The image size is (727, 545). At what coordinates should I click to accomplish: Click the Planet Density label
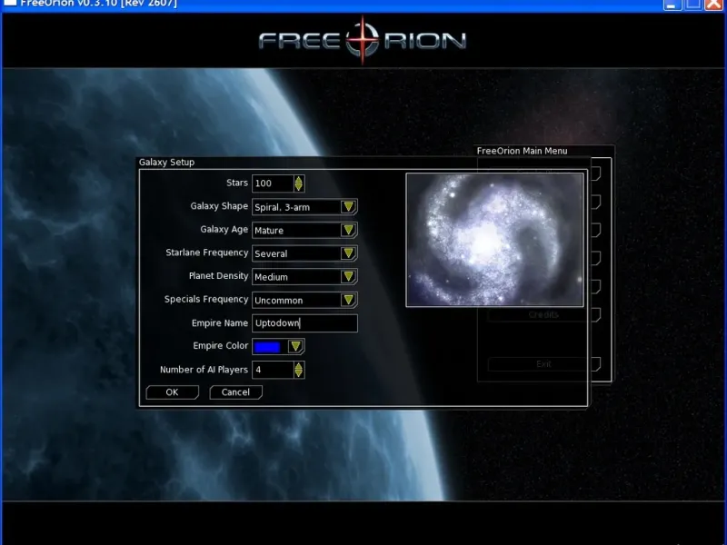click(x=218, y=276)
